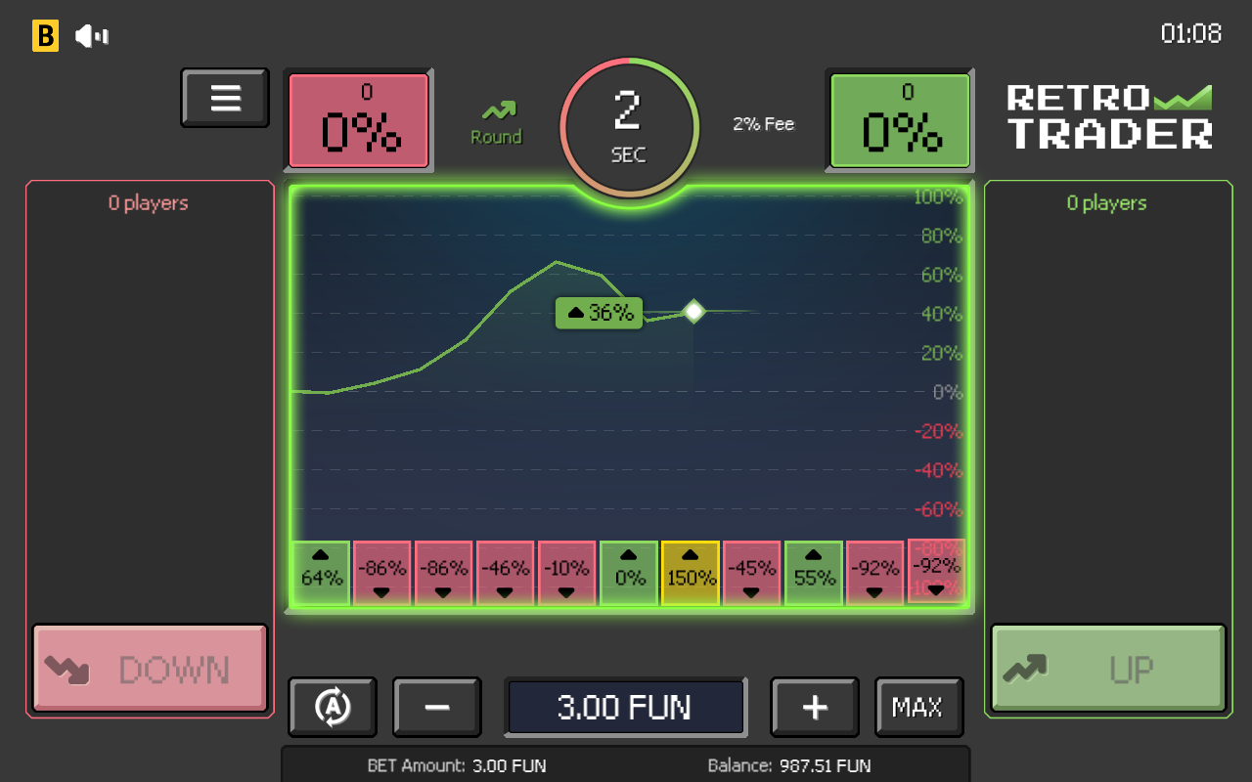Viewport: 1252px width, 782px height.
Task: Click the green 64% history tile
Action: pos(321,573)
